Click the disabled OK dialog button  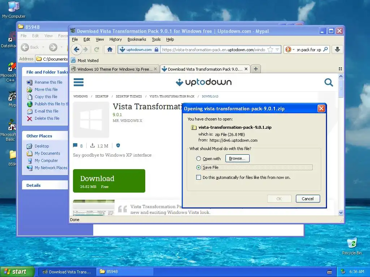279,199
